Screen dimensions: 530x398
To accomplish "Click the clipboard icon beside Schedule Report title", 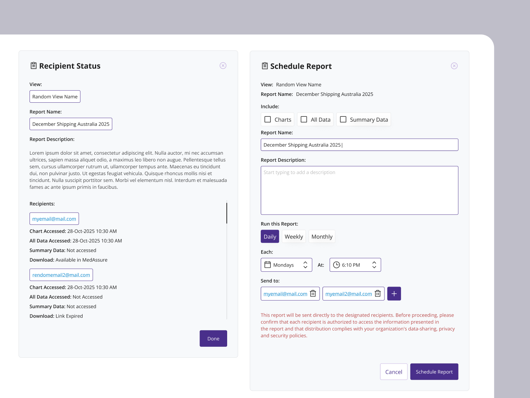I will click(265, 66).
